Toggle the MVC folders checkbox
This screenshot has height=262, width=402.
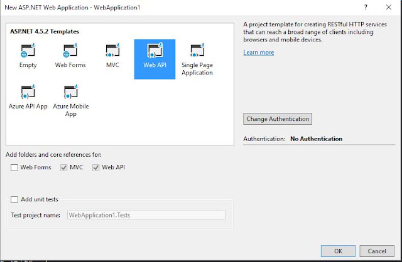point(63,167)
